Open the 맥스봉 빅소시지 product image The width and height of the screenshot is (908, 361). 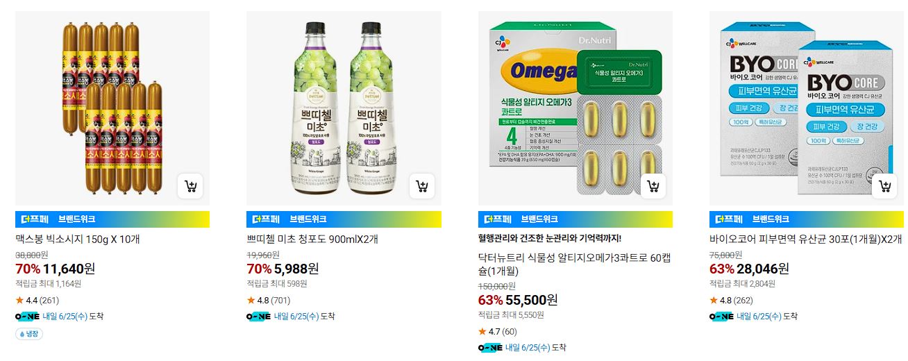pyautogui.click(x=112, y=108)
